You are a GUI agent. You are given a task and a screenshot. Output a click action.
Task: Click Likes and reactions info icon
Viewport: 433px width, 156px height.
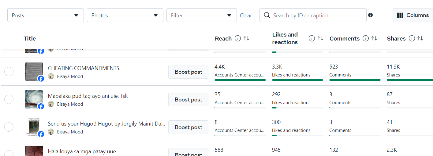312,38
